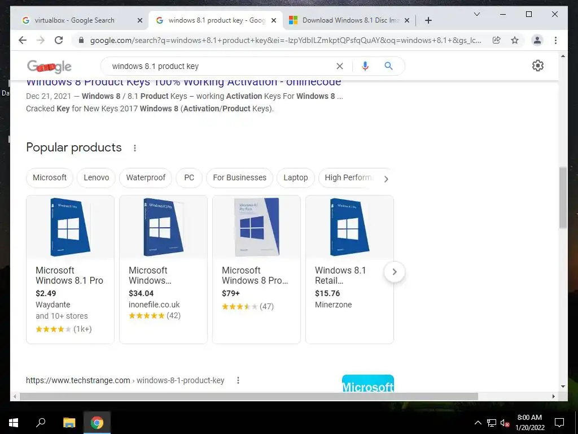The height and width of the screenshot is (434, 578).
Task: Open Microsoft Windows 8 Pro $79+ product
Action: (x=255, y=275)
